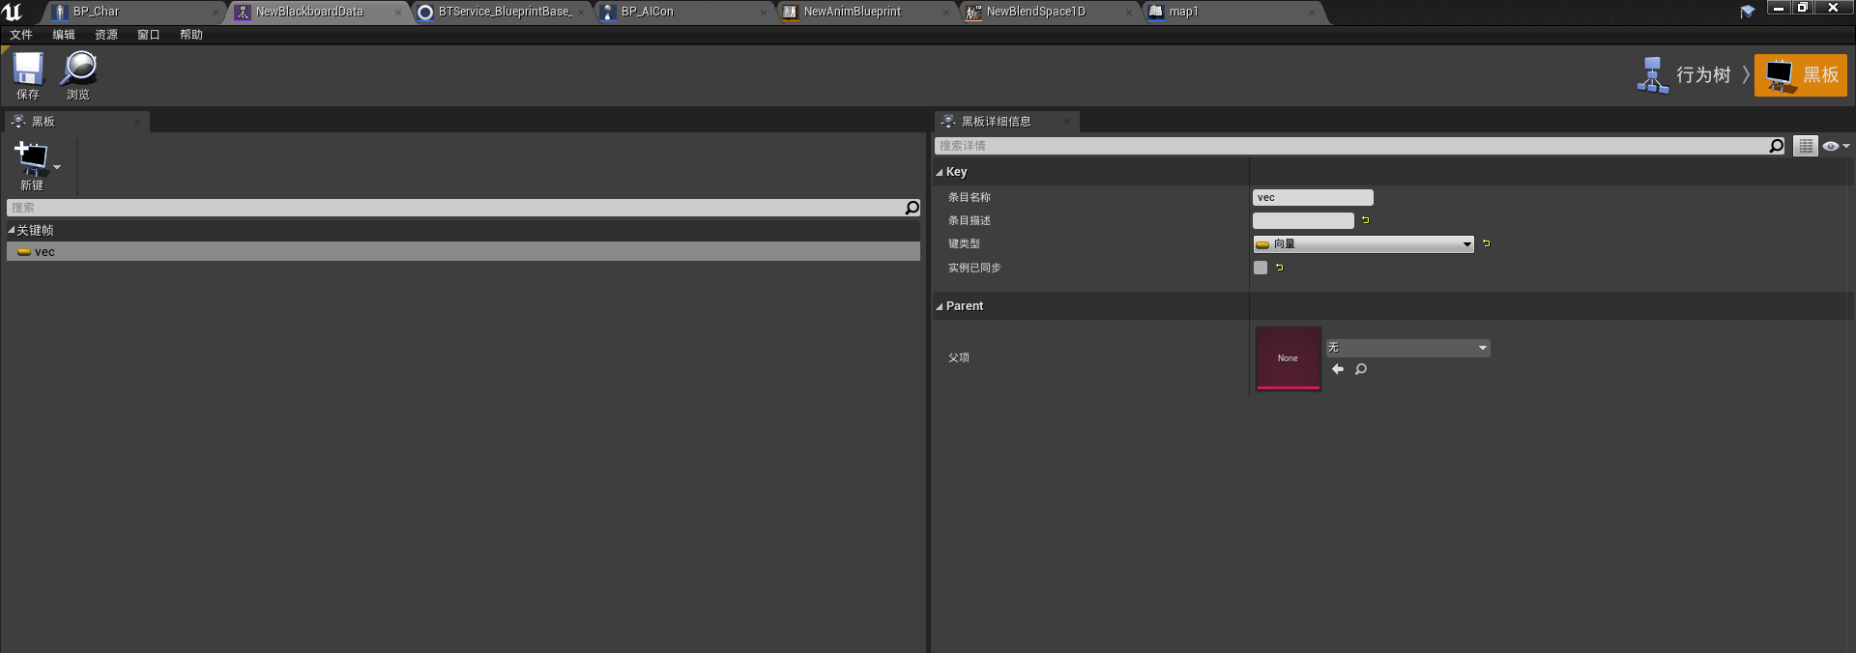
Task: Open the 资源 menu
Action: (x=106, y=35)
